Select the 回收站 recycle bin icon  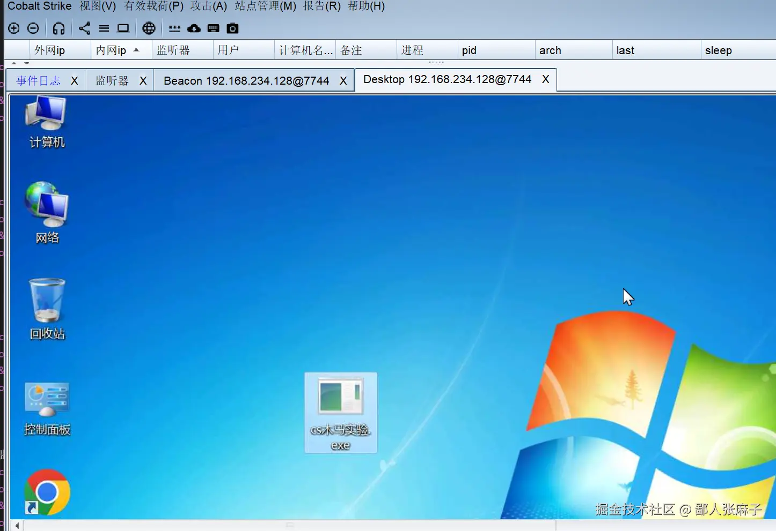click(47, 309)
